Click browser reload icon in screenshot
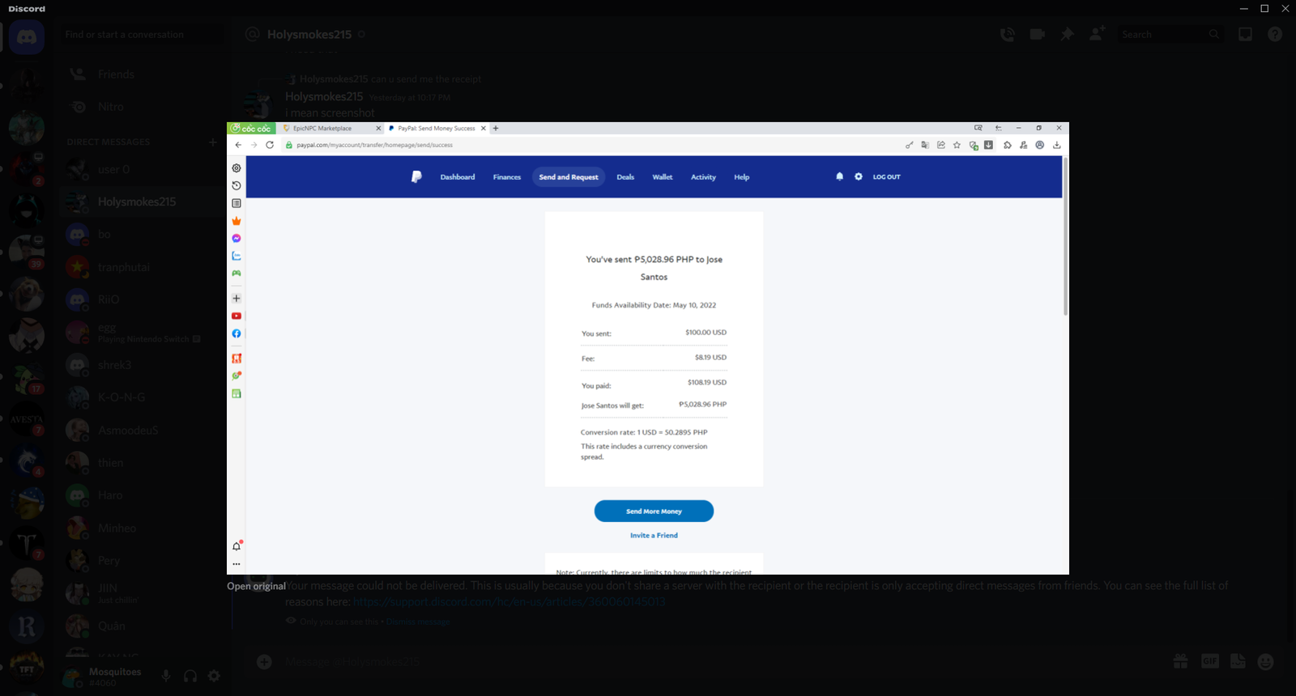The height and width of the screenshot is (696, 1296). pos(270,145)
